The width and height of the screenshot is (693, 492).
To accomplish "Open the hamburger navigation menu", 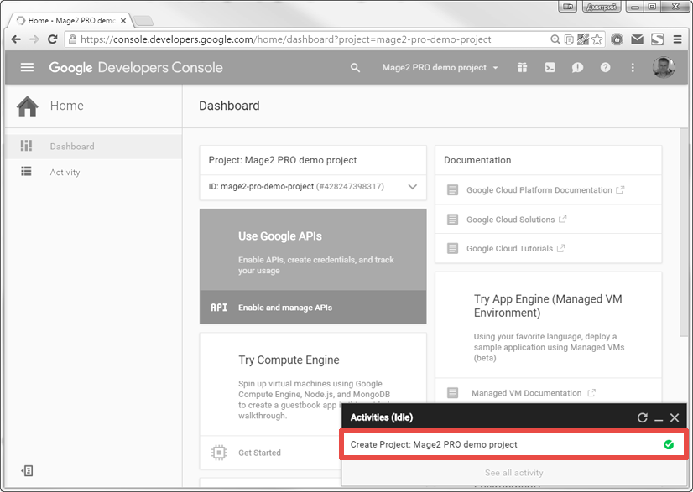I will click(27, 67).
